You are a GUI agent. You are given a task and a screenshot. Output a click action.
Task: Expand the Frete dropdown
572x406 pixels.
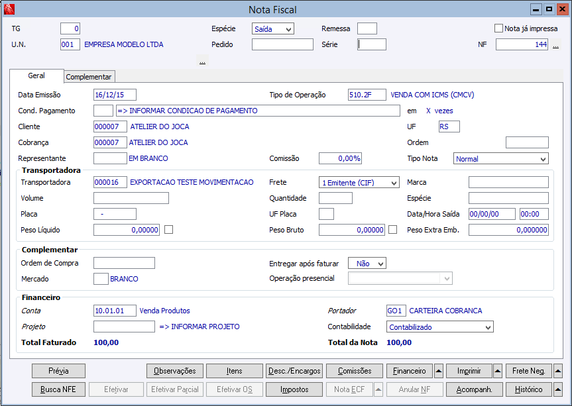click(394, 182)
